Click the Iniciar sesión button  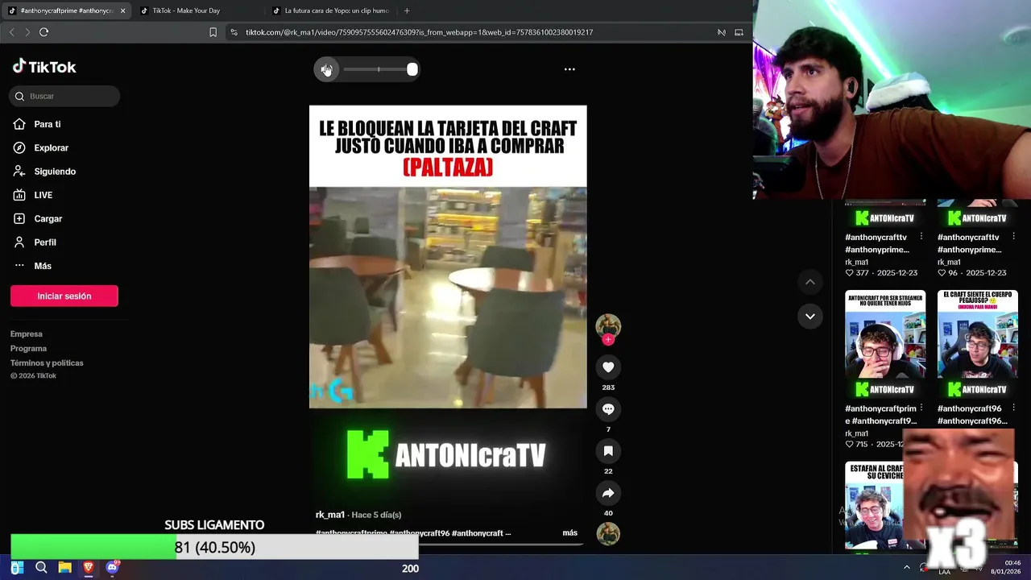(x=64, y=296)
